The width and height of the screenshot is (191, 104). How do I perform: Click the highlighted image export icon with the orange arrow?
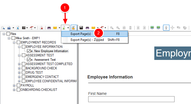[x=74, y=28]
